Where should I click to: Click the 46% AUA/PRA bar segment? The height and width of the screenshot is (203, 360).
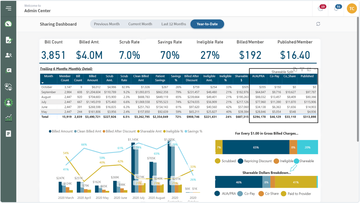pyautogui.click(x=239, y=182)
